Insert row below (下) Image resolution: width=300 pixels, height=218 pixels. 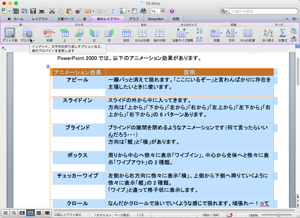[79, 35]
